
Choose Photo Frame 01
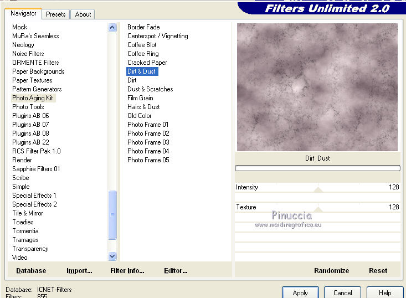click(x=148, y=125)
